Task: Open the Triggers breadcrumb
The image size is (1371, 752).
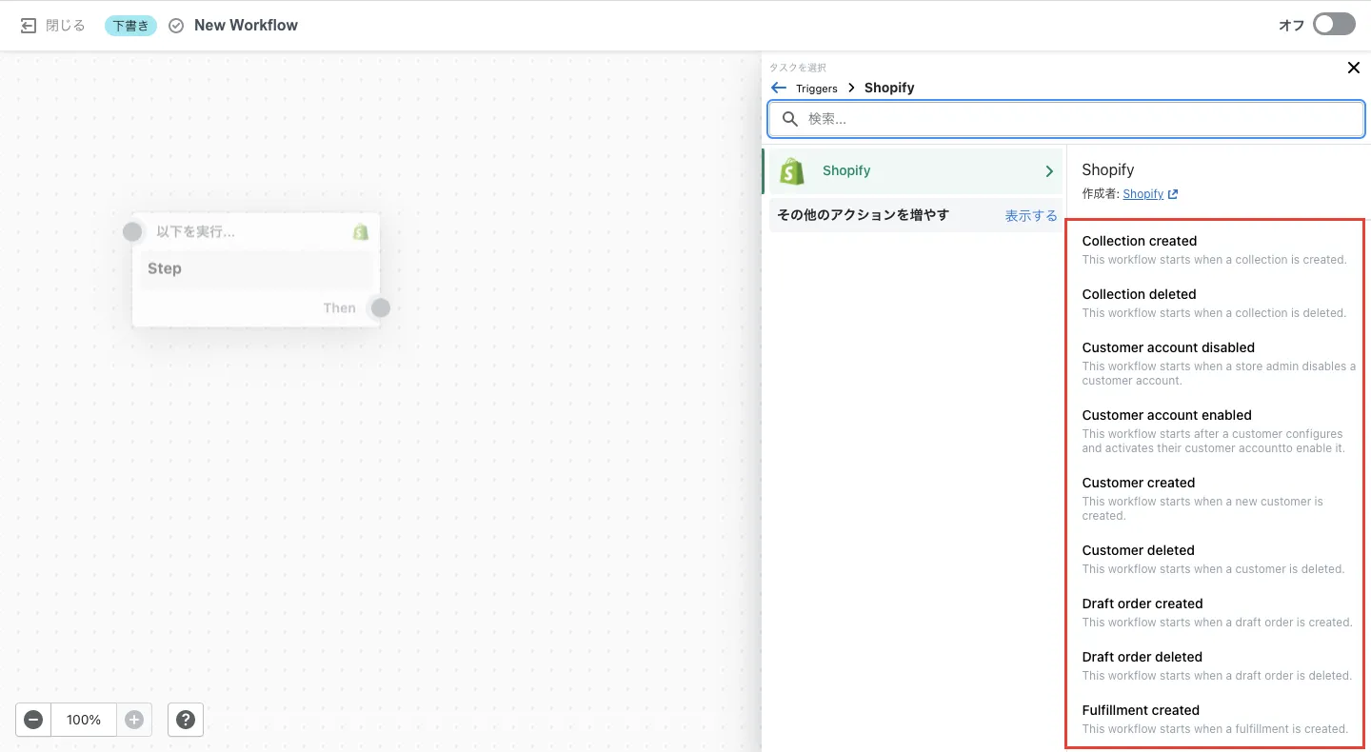Action: point(817,89)
